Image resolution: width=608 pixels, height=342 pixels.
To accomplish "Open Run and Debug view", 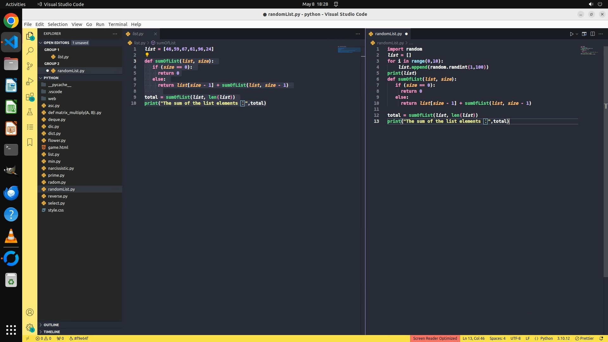I will click(30, 81).
